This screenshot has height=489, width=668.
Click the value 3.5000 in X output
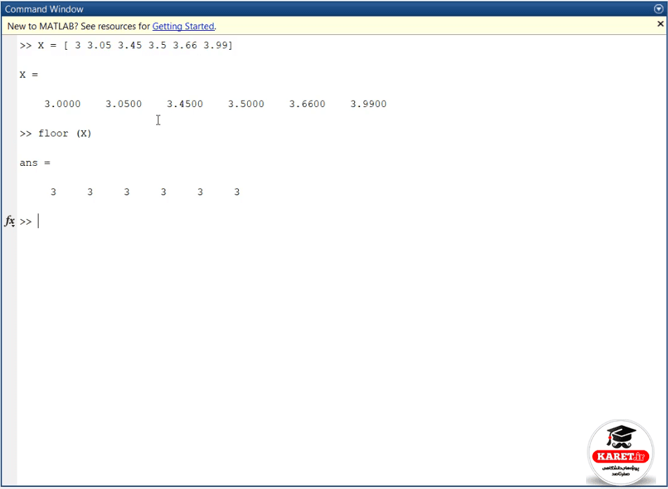point(246,104)
